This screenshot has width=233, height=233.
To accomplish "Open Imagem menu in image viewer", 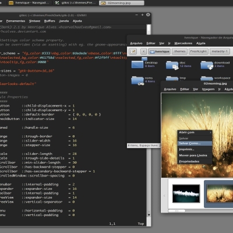I will pyautogui.click(x=208, y=89).
